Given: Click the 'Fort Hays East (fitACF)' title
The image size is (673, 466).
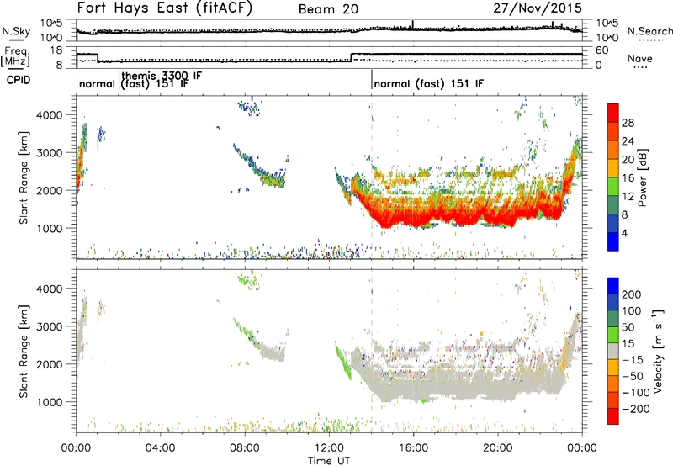Looking at the screenshot, I should click(x=165, y=8).
